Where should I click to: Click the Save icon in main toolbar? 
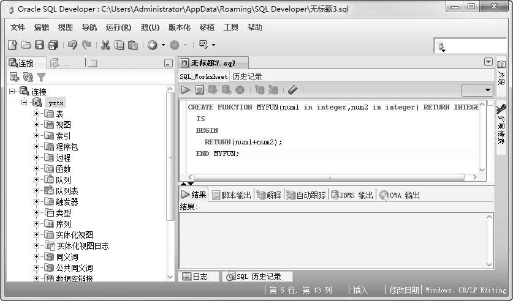point(40,45)
